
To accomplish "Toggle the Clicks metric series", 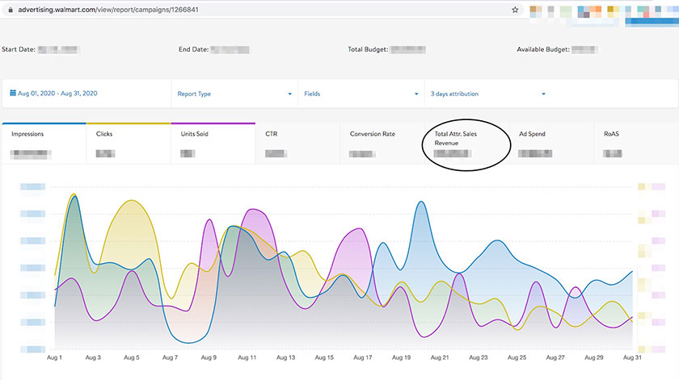I will click(x=129, y=144).
